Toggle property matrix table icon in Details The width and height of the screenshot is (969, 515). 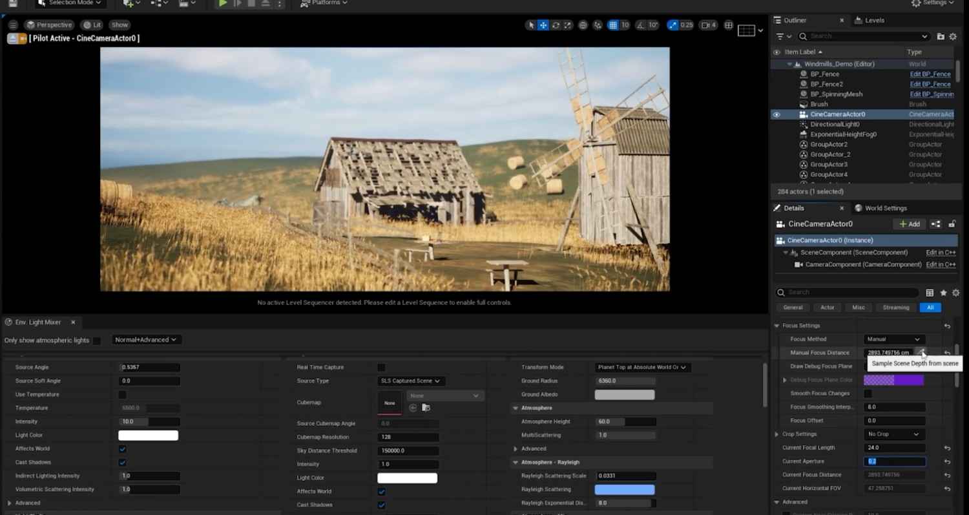[x=930, y=293]
